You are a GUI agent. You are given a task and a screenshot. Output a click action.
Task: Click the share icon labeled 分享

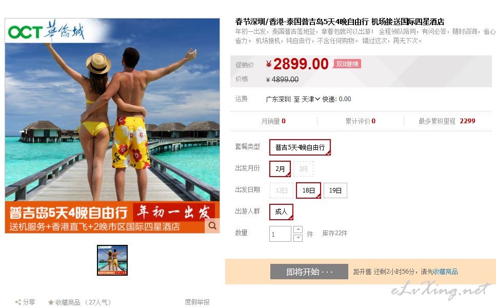pyautogui.click(x=18, y=302)
